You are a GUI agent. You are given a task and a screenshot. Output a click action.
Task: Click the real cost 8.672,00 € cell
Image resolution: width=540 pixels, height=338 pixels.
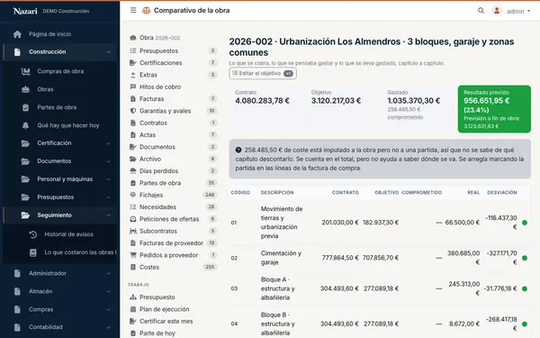[464, 324]
